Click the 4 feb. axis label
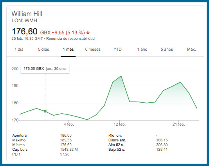 click(69, 124)
